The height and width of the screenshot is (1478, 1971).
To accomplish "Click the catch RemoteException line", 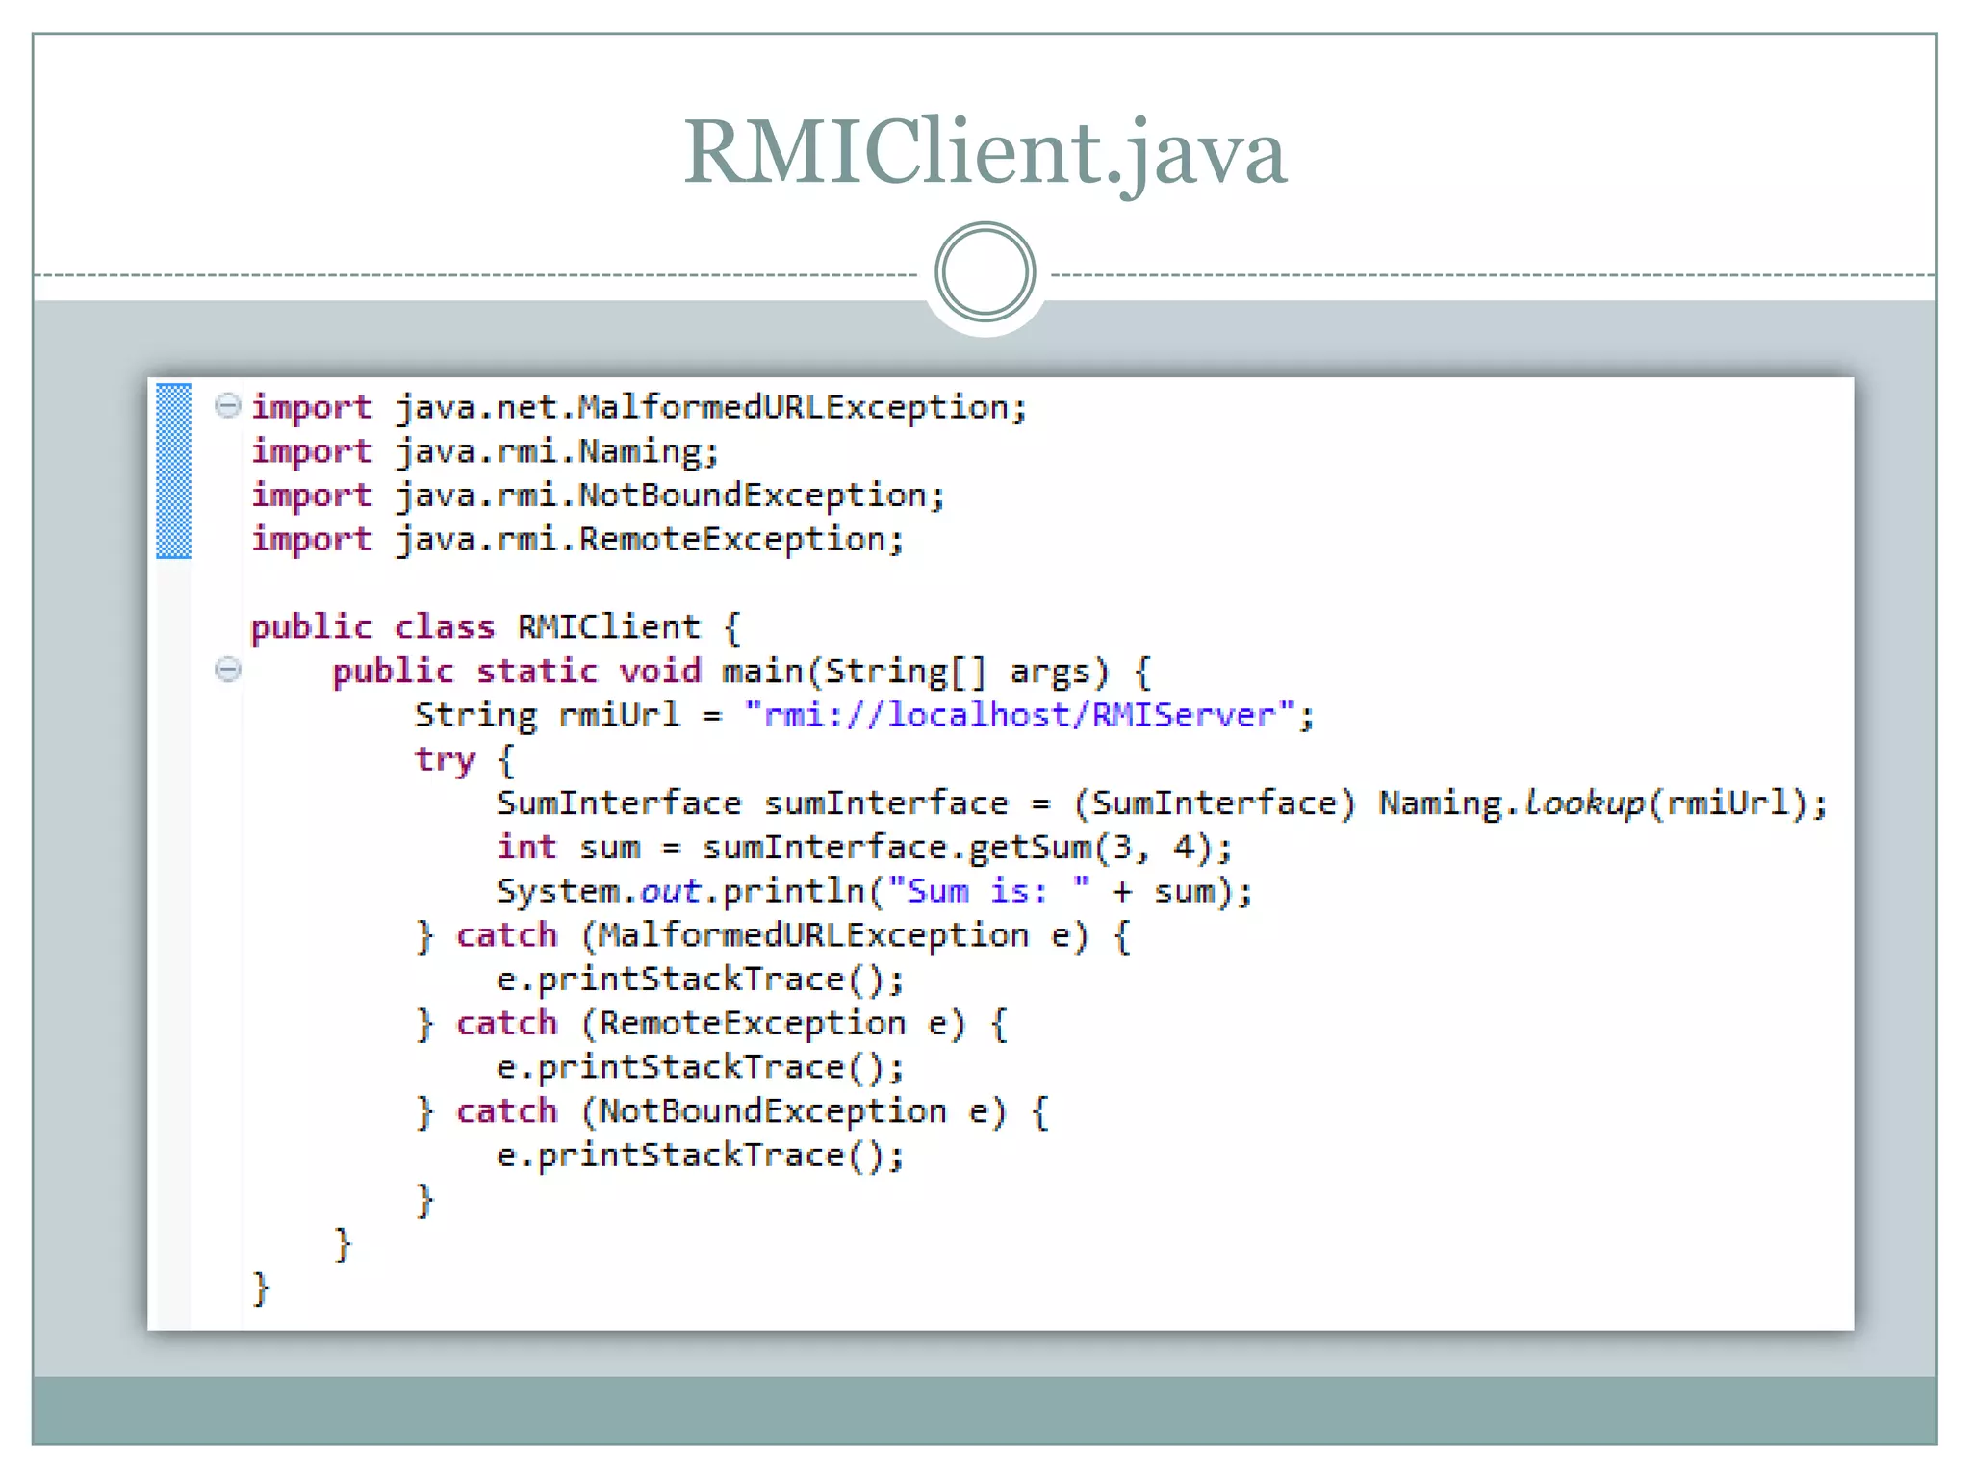I will coord(711,1024).
